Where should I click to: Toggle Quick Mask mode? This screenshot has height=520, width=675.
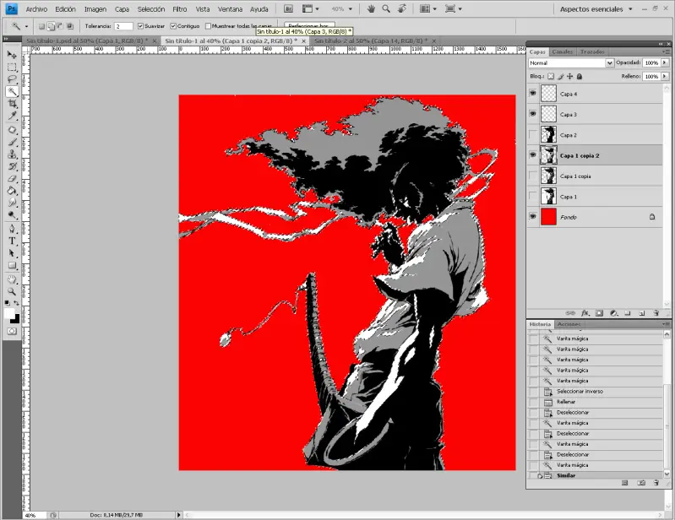click(12, 331)
